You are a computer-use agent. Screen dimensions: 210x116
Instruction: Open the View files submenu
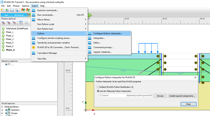pos(59,59)
